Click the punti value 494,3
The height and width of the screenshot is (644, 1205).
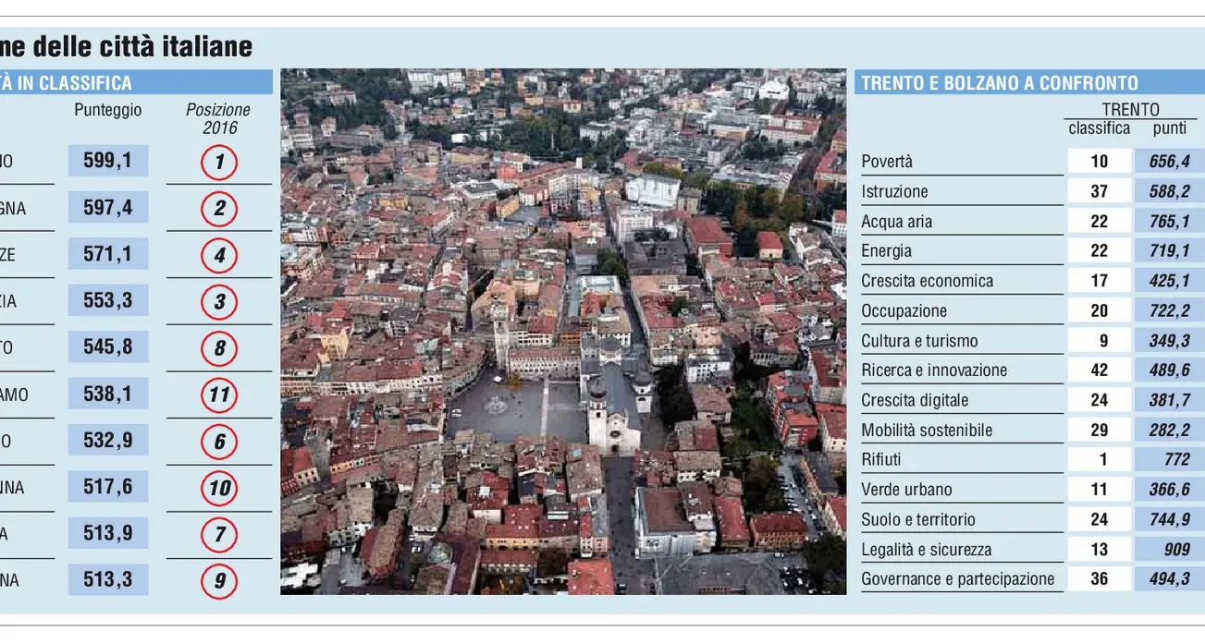click(x=1170, y=579)
